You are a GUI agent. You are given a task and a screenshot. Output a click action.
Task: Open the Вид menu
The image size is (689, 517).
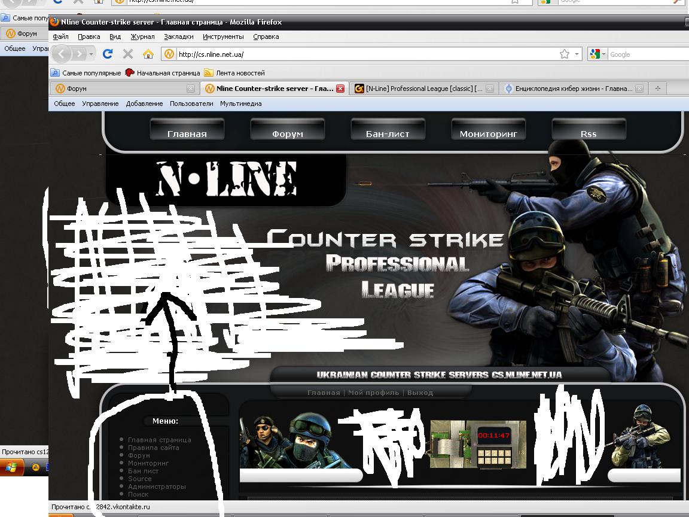pyautogui.click(x=115, y=37)
